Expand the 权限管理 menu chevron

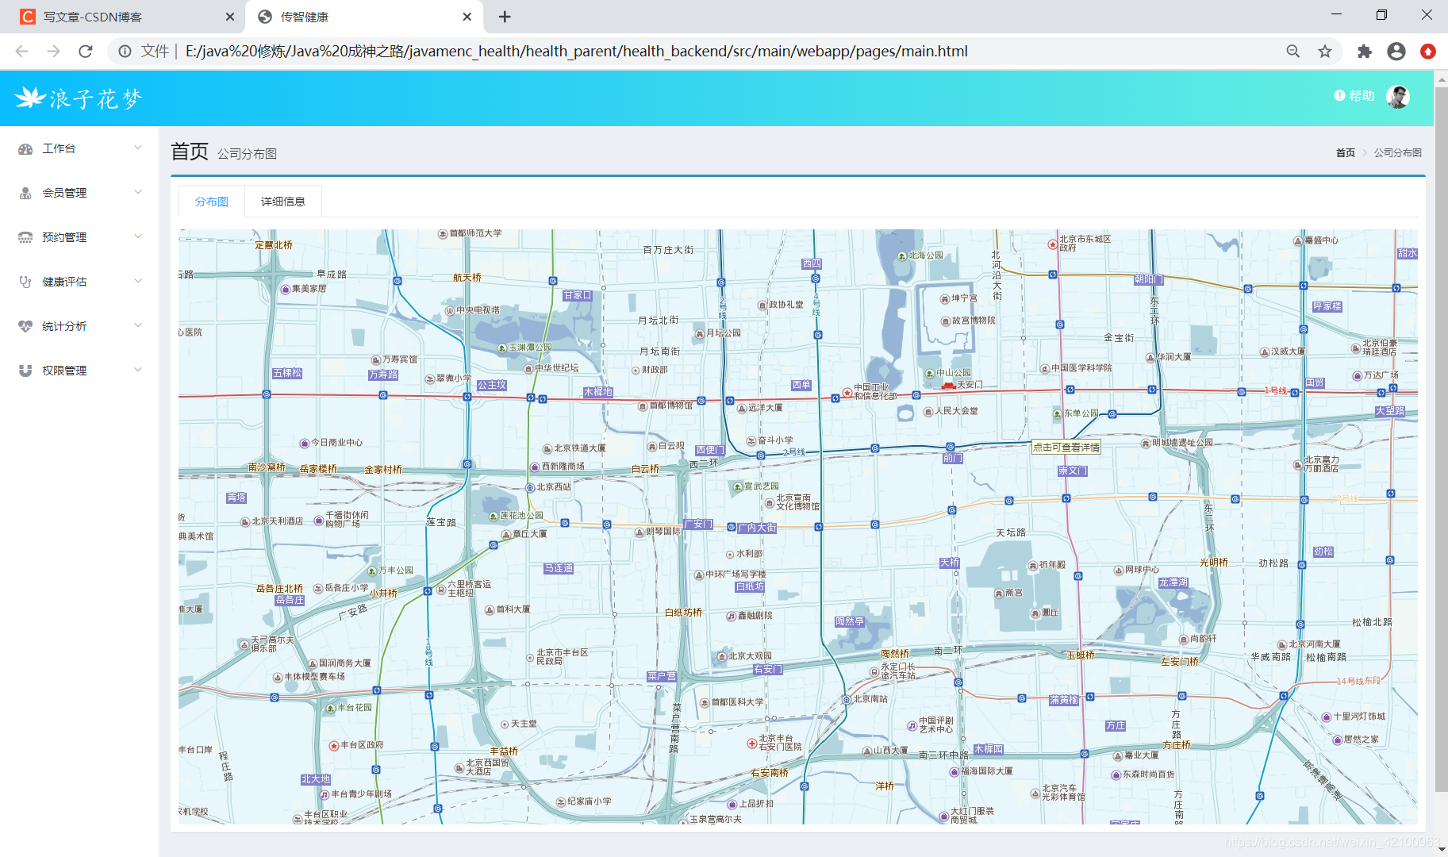pos(138,370)
